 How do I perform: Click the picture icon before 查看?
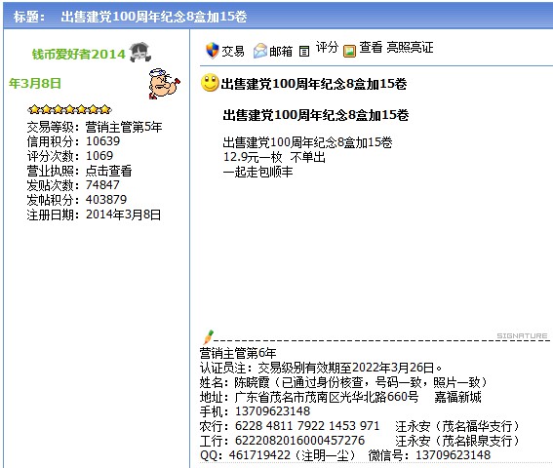coord(349,51)
